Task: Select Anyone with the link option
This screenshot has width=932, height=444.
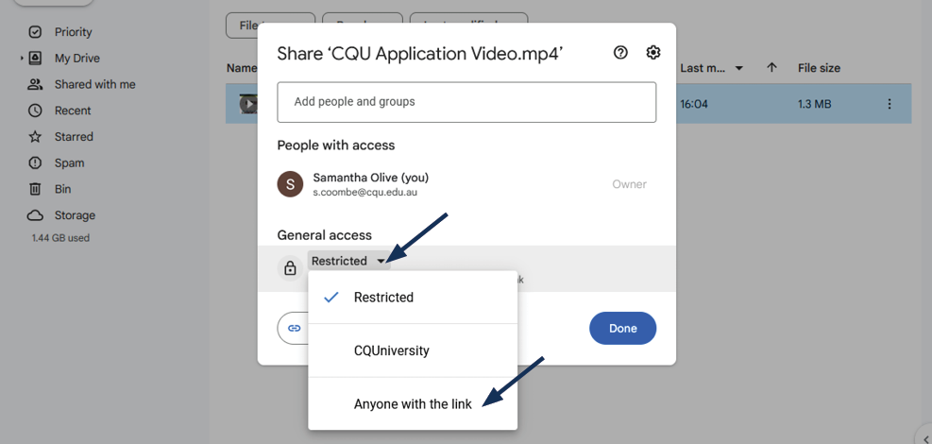Action: click(x=413, y=404)
